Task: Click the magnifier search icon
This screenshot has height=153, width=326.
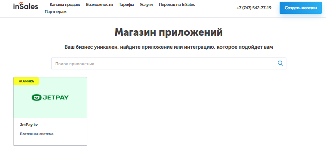Action: click(280, 63)
